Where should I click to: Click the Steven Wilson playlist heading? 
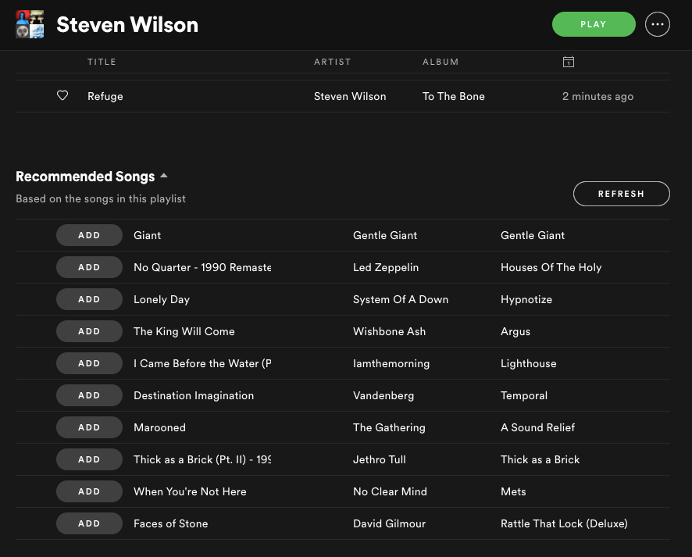pyautogui.click(x=127, y=25)
